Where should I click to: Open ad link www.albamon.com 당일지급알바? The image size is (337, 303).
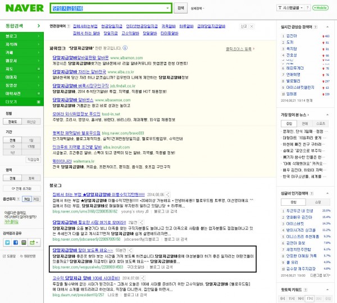[x=80, y=58]
